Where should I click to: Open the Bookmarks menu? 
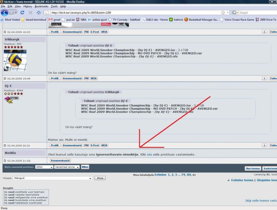point(42,7)
